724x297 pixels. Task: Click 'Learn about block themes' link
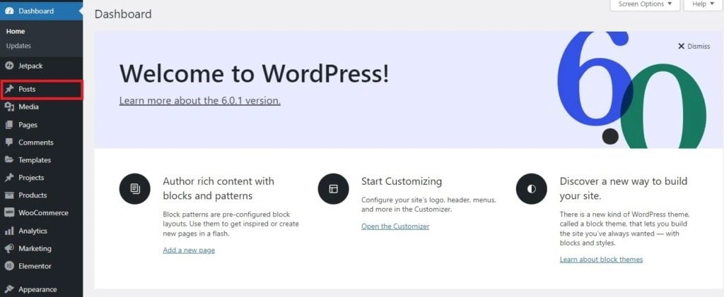(x=601, y=260)
